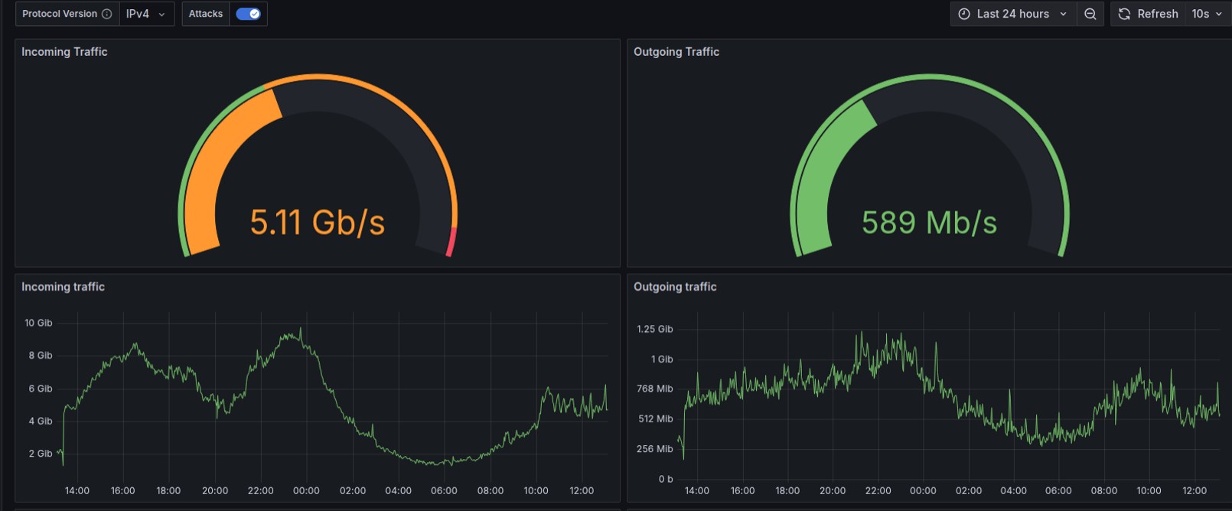1232x511 pixels.
Task: Click the Protocol Version info icon
Action: click(107, 14)
